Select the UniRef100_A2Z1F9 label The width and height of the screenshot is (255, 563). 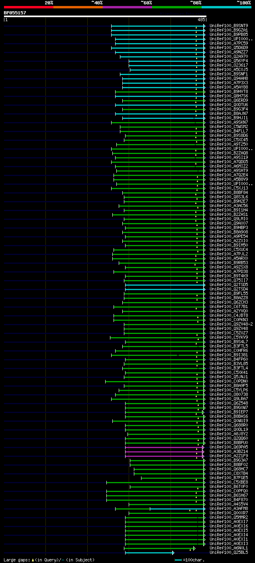229,456
